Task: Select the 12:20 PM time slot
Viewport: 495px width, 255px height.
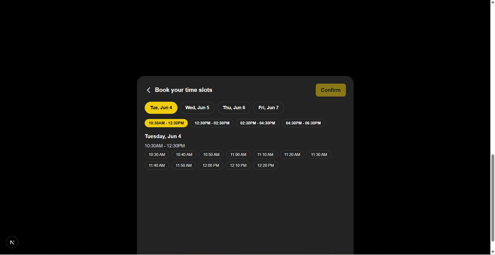Action: coord(266,165)
